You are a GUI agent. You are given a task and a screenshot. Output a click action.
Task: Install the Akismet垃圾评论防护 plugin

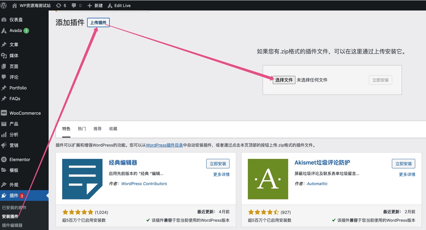tap(403, 164)
